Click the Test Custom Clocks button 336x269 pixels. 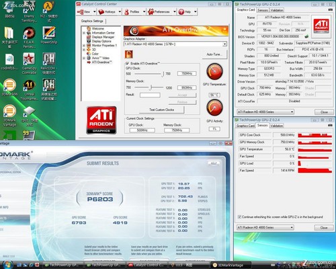coord(161,110)
